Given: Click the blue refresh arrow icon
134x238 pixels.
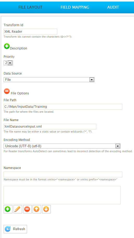Looking at the screenshot, I should point(8,229).
